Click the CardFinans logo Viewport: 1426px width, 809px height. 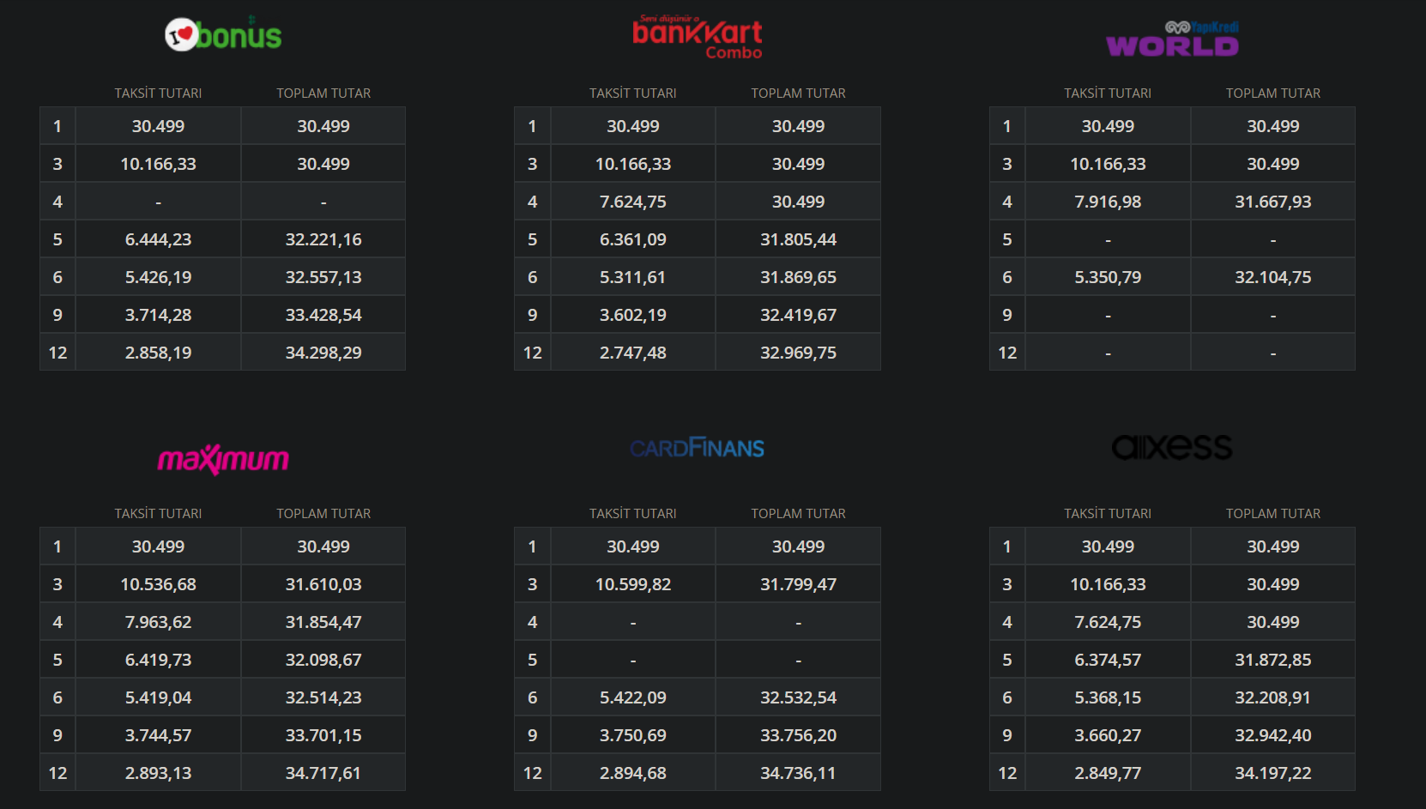(697, 448)
